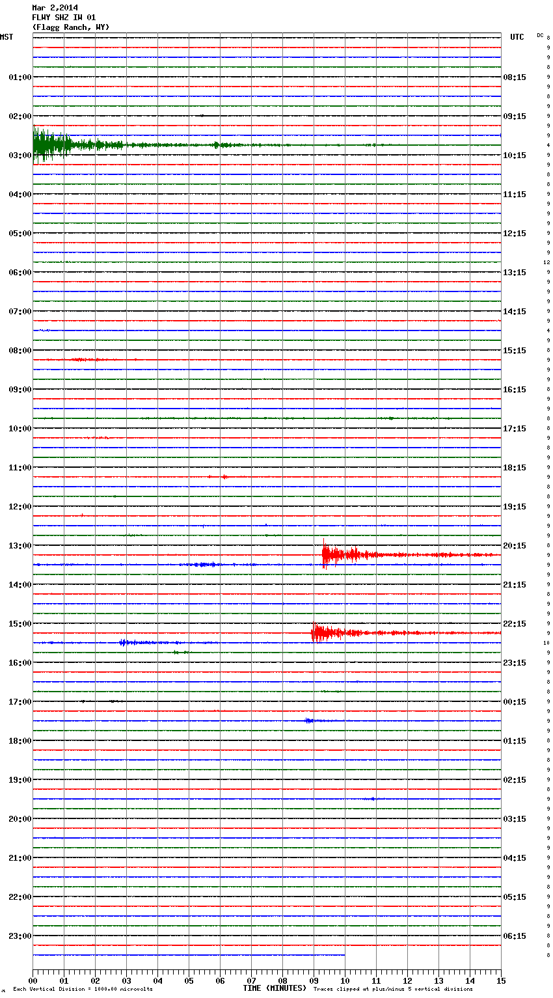553x998 pixels.
Task: Select the 13:00 MST time label
Action: [20, 546]
